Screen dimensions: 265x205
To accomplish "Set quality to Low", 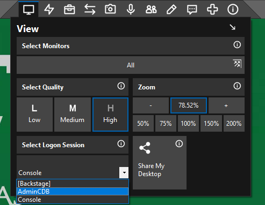I will click(x=34, y=115).
